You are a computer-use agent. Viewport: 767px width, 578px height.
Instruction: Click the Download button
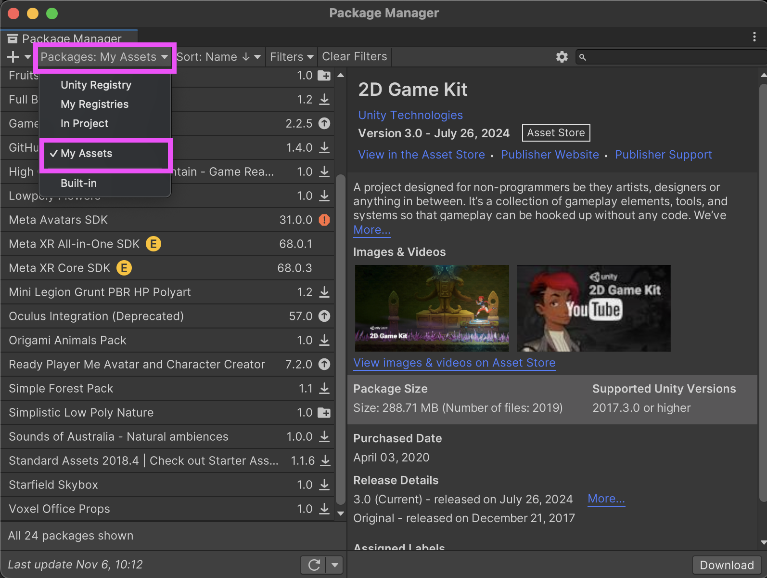point(727,565)
